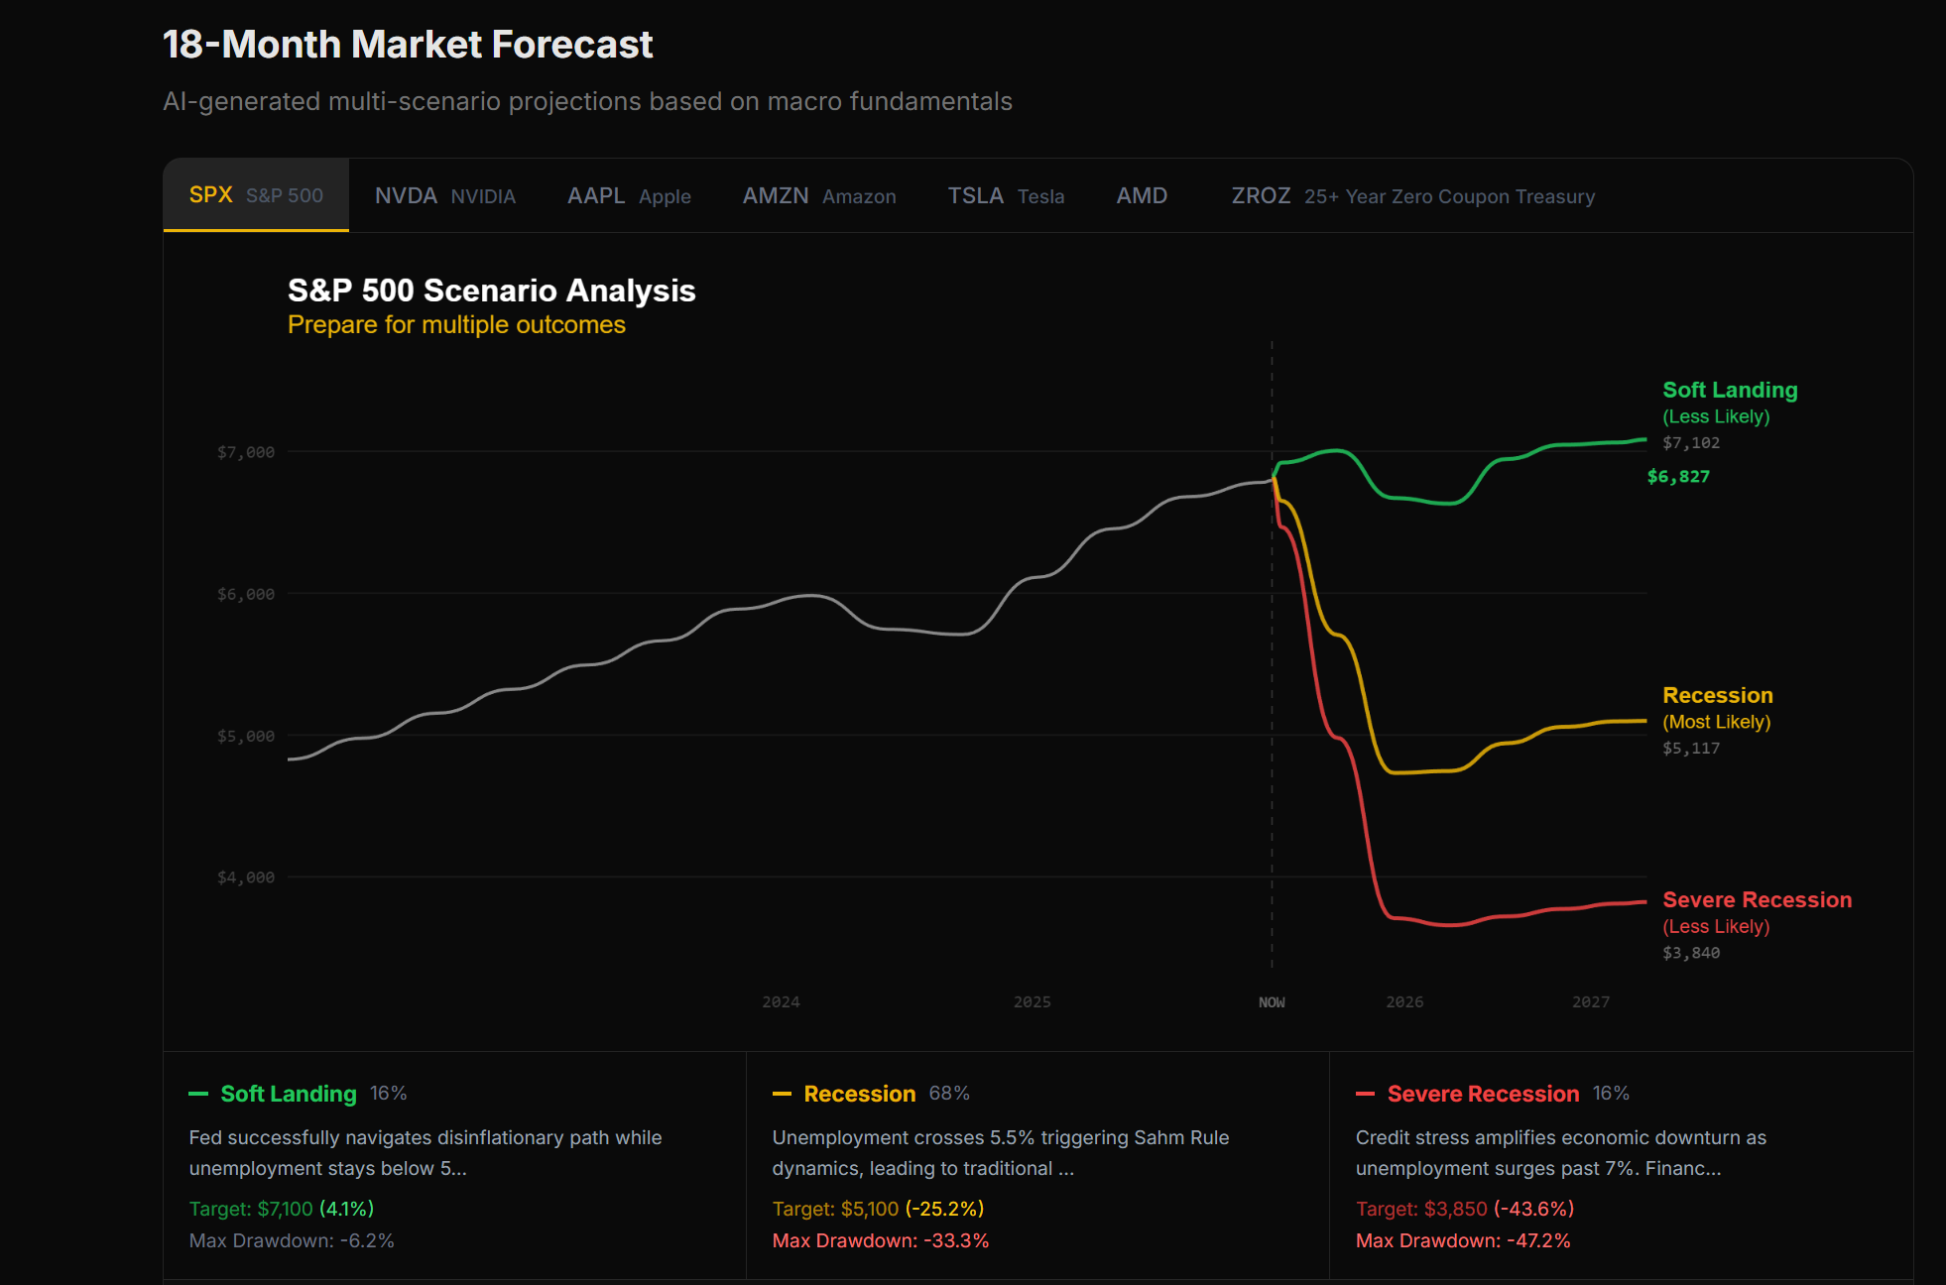Open the TSLA Tesla tab
This screenshot has height=1285, width=1946.
click(x=1005, y=195)
